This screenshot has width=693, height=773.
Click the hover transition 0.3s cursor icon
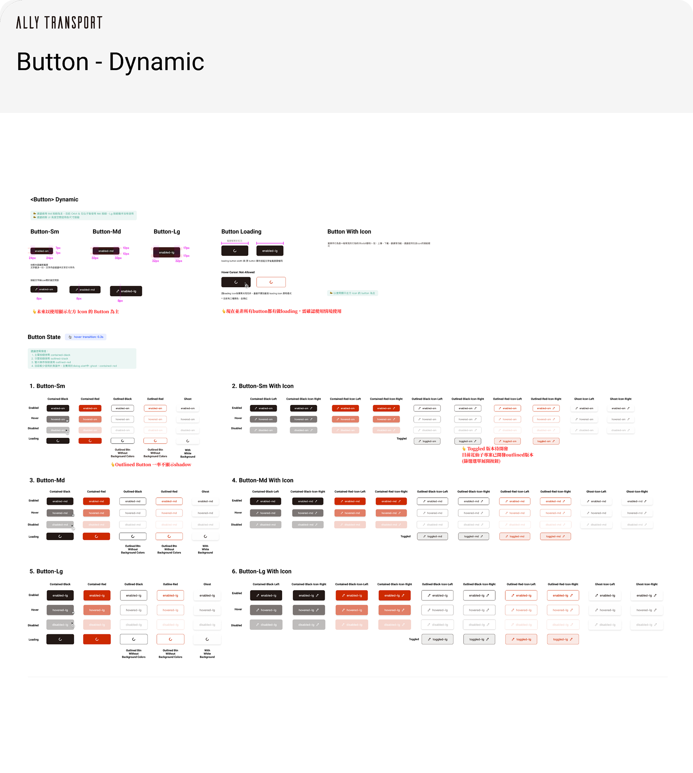(70, 337)
